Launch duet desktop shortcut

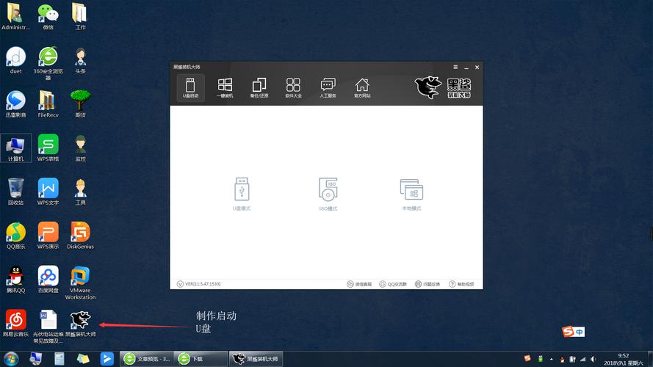pos(15,60)
